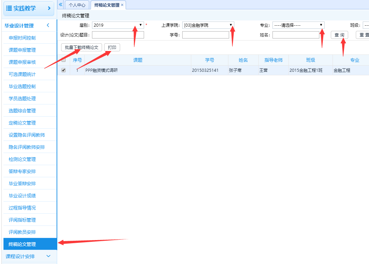The width and height of the screenshot is (369, 264).
Task: Close the 终稿论文管理 tab
Action: tap(122, 5)
